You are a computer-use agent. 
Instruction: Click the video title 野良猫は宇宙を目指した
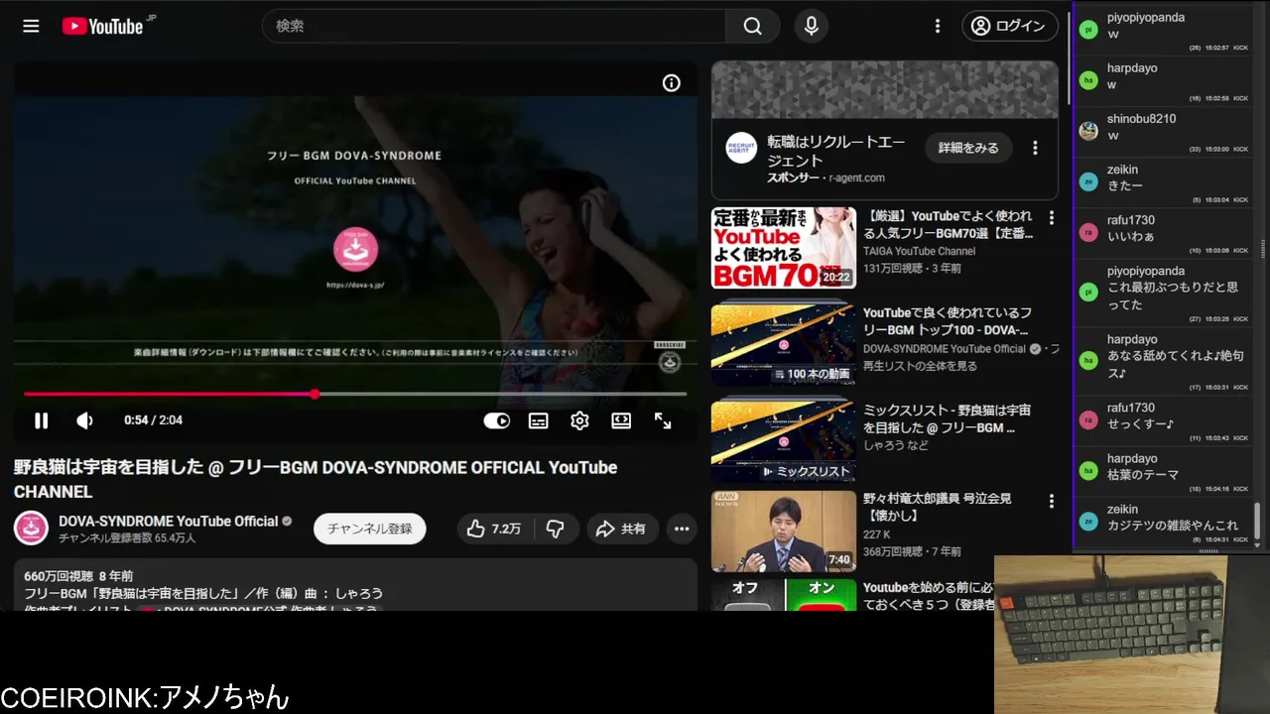coord(316,479)
